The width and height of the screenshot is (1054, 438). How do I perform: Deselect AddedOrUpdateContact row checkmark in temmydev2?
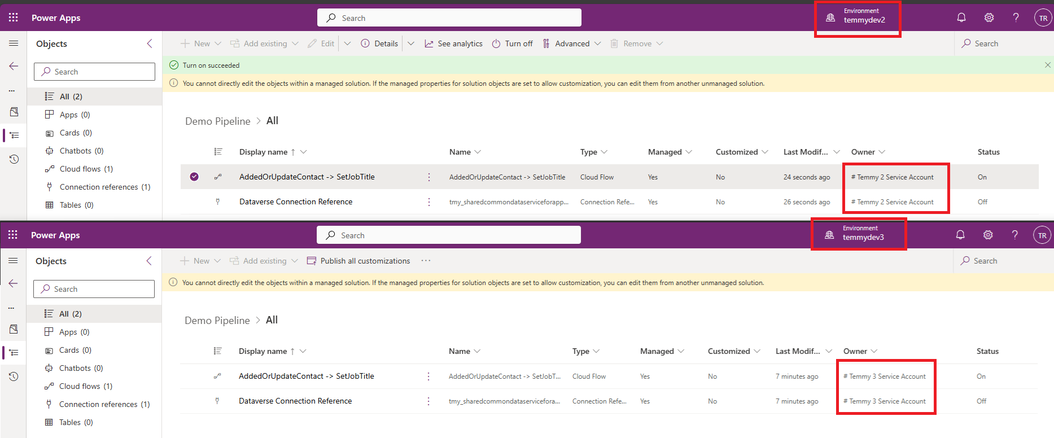(x=194, y=177)
